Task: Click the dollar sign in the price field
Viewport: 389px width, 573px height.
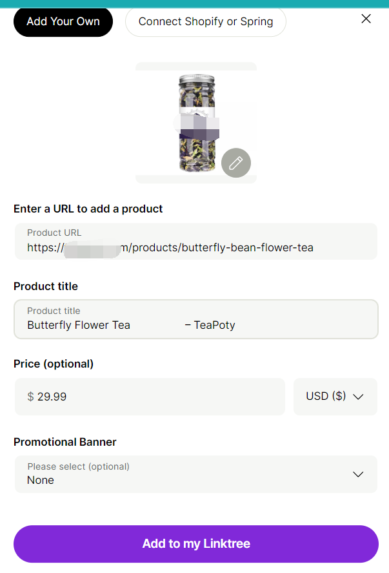Action: tap(30, 397)
